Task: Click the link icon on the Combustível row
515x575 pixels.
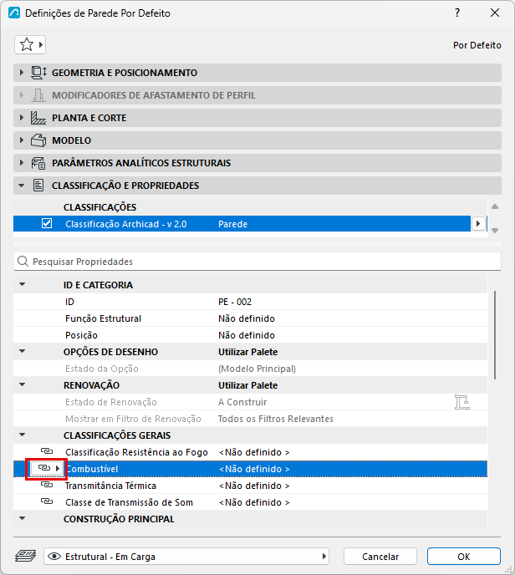Action: (x=44, y=468)
